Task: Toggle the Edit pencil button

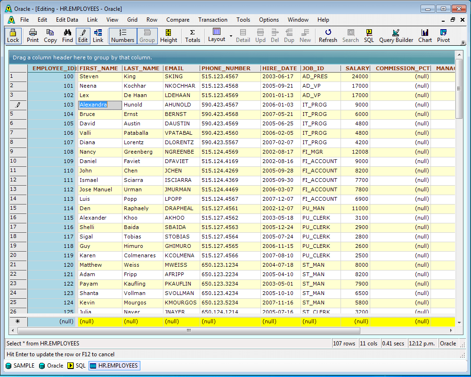Action: pyautogui.click(x=83, y=36)
